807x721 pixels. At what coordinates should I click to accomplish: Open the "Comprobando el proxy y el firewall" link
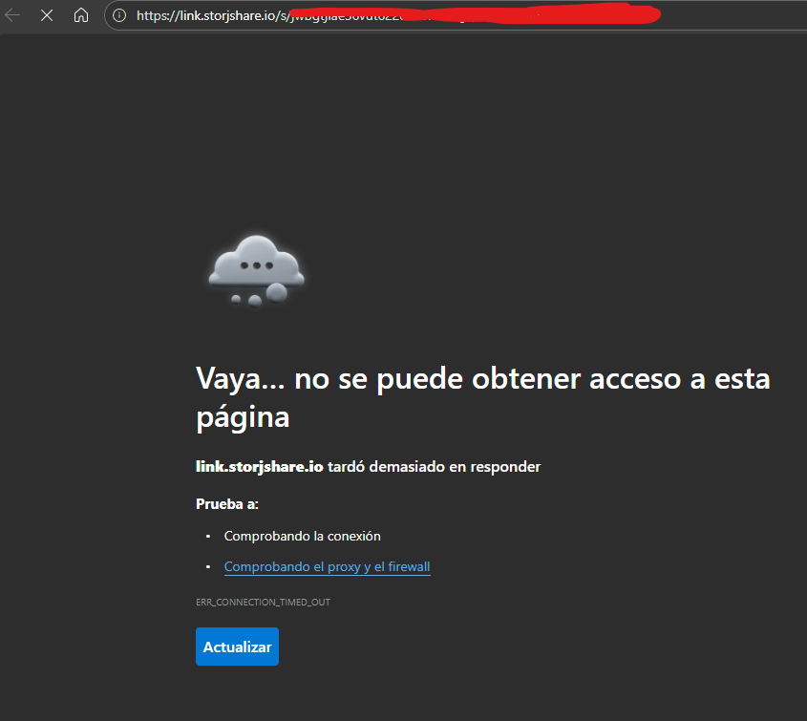327,567
